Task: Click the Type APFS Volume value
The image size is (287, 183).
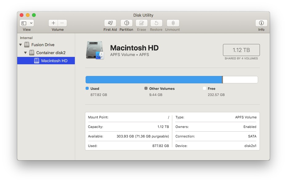Action: coord(246,117)
